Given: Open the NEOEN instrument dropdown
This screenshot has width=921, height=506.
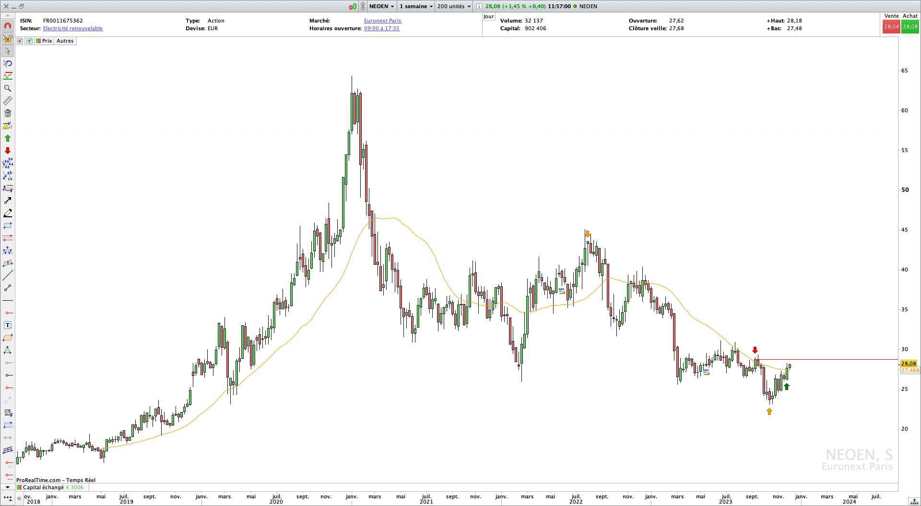Looking at the screenshot, I should (x=381, y=6).
